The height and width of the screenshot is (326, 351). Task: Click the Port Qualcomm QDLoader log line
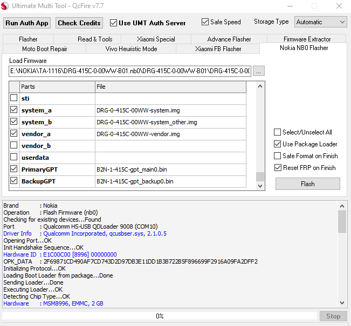point(80,226)
